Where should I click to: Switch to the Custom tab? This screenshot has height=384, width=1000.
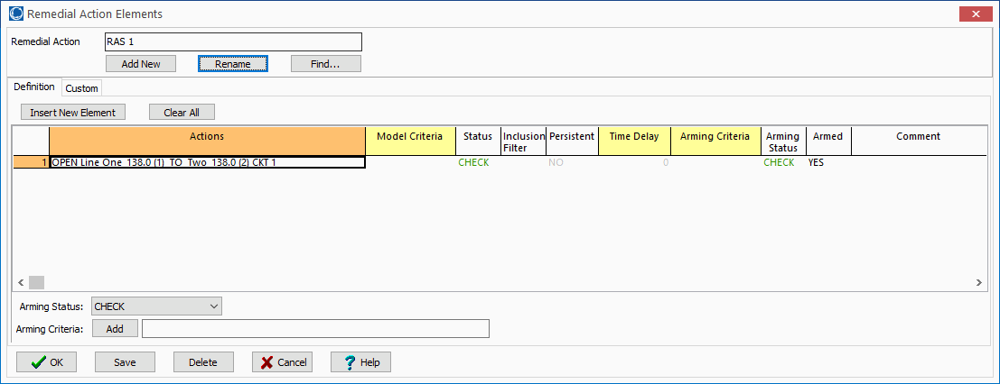pyautogui.click(x=81, y=88)
